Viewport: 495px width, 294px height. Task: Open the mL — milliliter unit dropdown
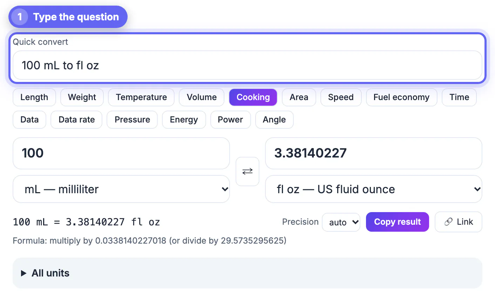pyautogui.click(x=121, y=189)
